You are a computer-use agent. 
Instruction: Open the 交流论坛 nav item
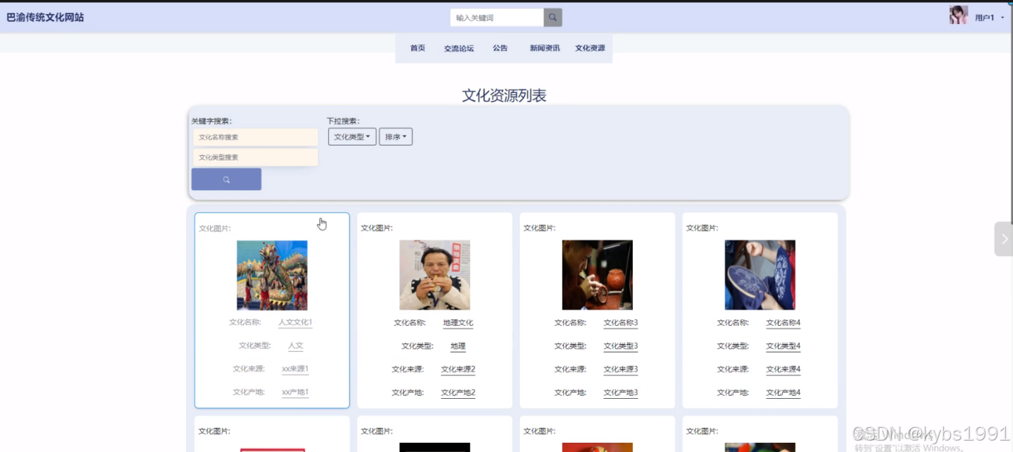pos(459,48)
